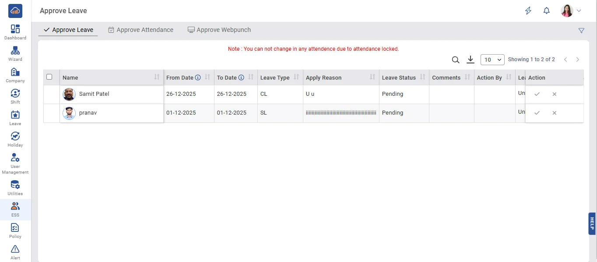
Task: Click the lightning quick actions icon
Action: (528, 11)
